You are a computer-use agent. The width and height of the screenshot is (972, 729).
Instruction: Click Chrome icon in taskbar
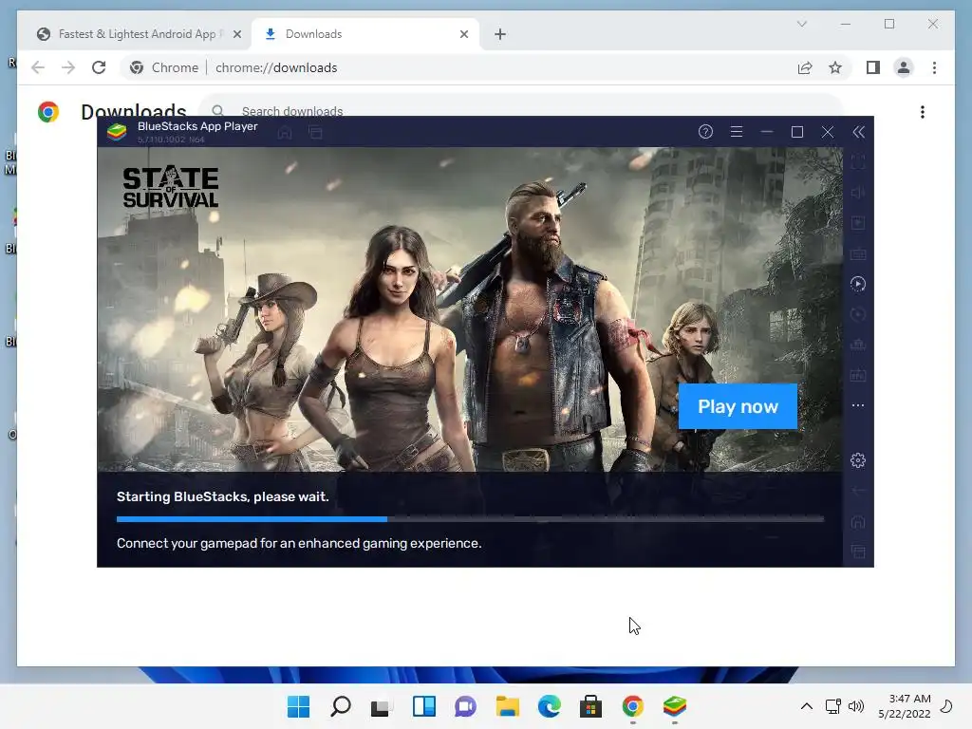tap(633, 706)
